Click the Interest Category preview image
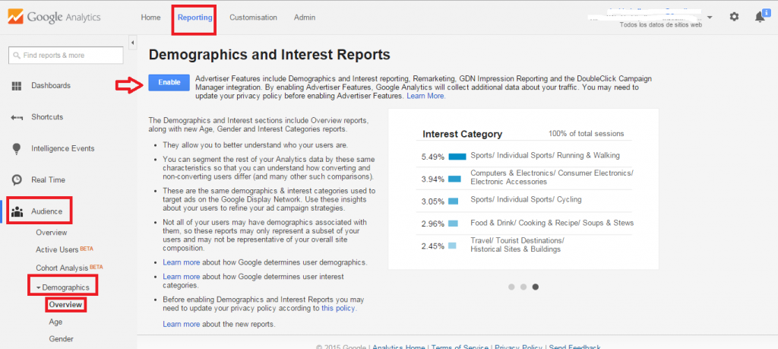This screenshot has width=778, height=349. [x=523, y=189]
